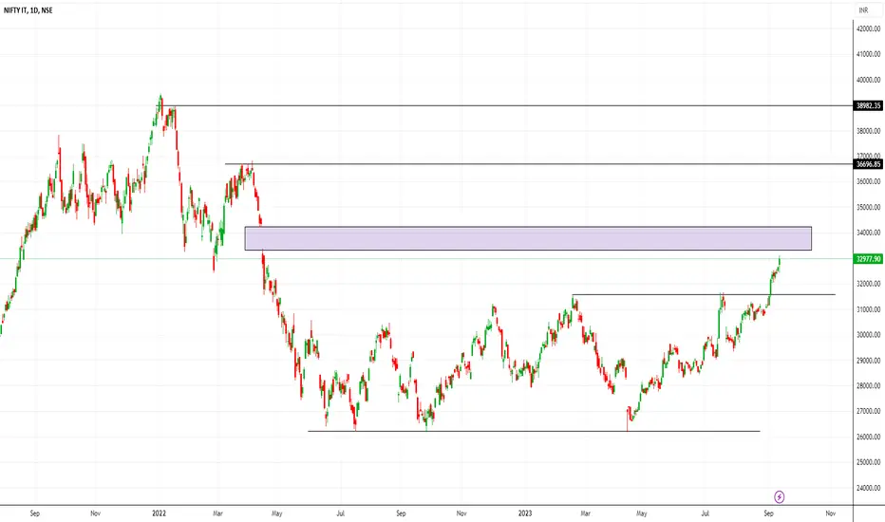The height and width of the screenshot is (522, 885).
Task: Click the 38000.00 price axis label
Action: click(869, 131)
